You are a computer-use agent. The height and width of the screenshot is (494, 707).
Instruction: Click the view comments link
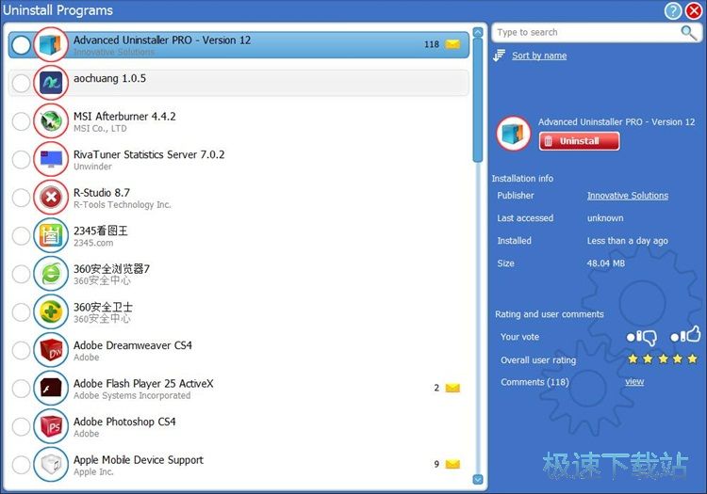point(634,381)
